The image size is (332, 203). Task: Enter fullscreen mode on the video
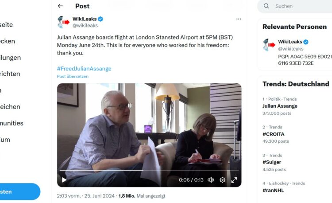click(x=234, y=180)
